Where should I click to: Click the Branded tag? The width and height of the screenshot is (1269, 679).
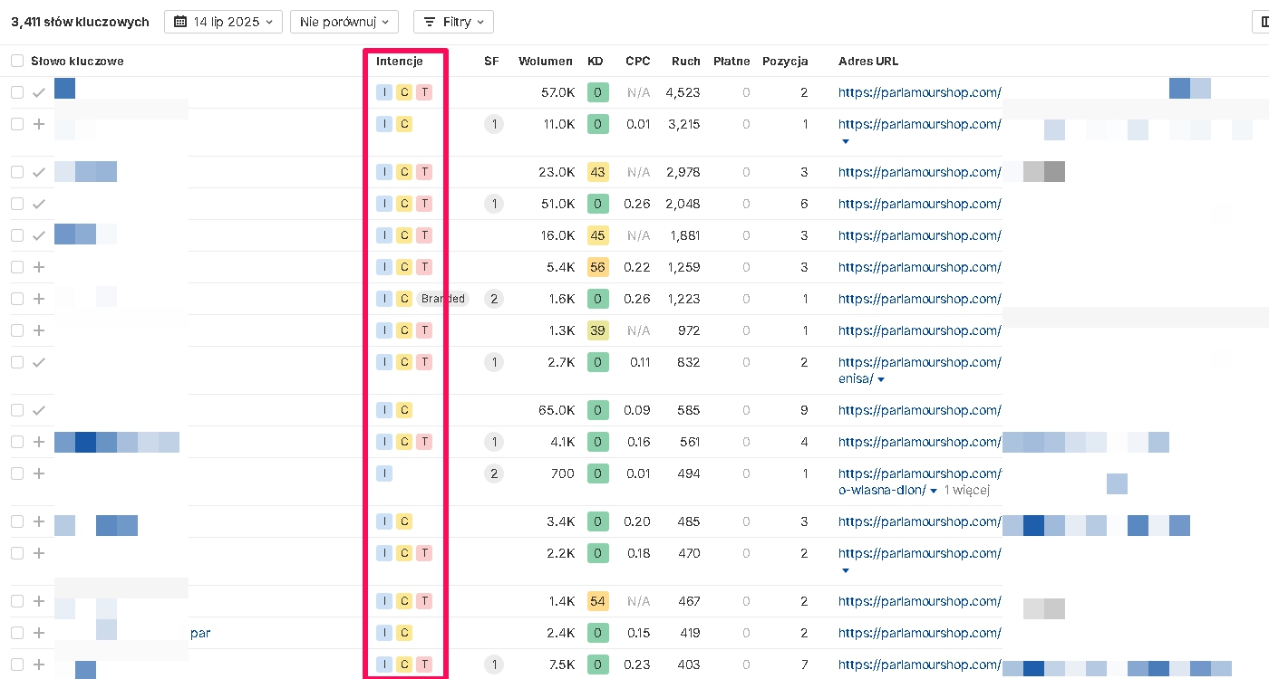coord(443,299)
